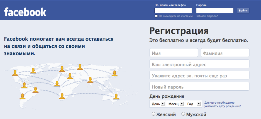Click the person icon over northern Russia
261x119 pixels.
click(x=80, y=67)
